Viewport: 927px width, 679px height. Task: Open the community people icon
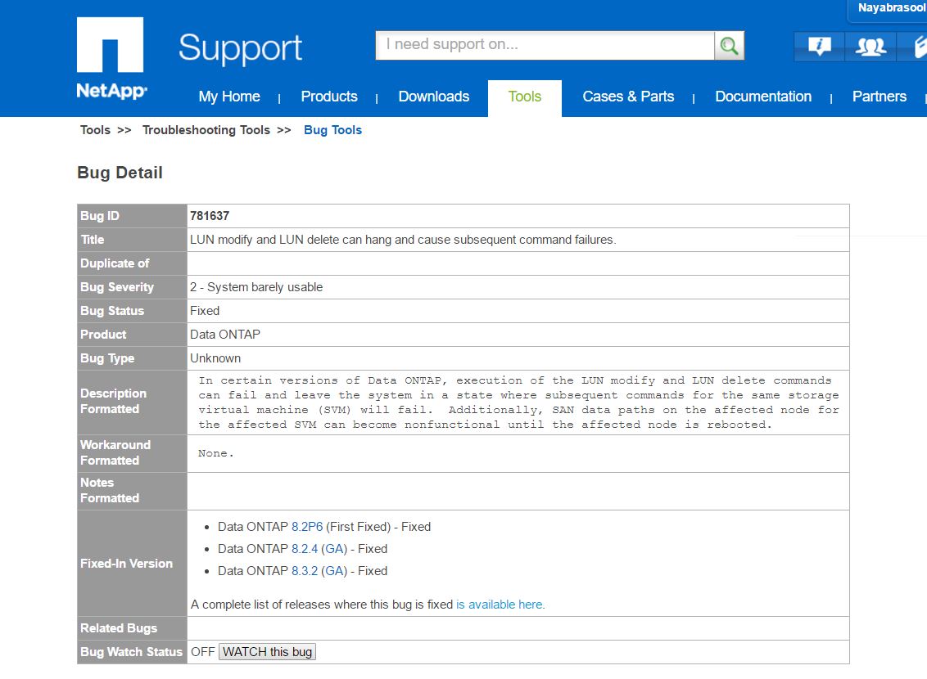coord(870,46)
